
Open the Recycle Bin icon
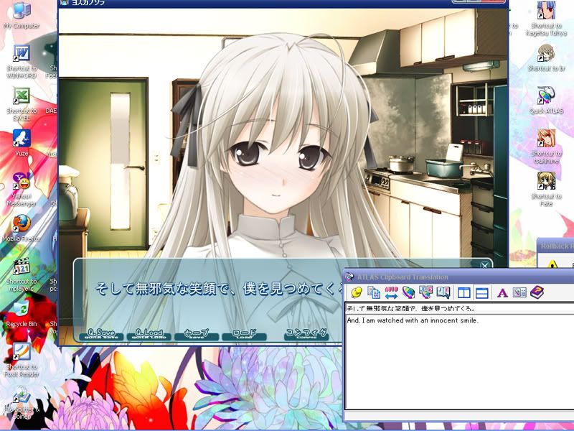tap(22, 310)
